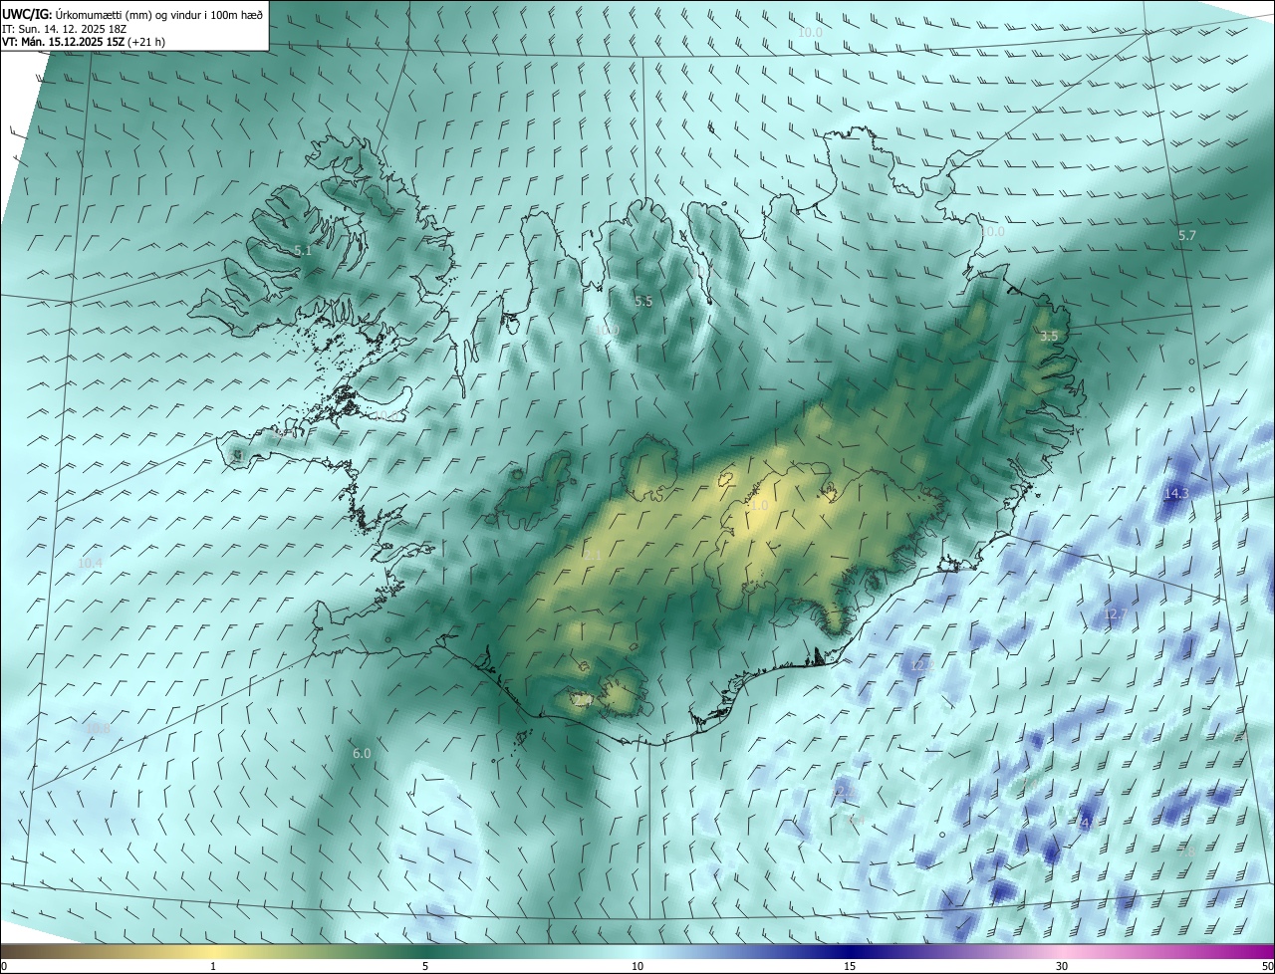Screen dimensions: 1275x974
Task: Select the valid time line "VT: Mán. 15.12.2025 15Z"
Action: [64, 42]
